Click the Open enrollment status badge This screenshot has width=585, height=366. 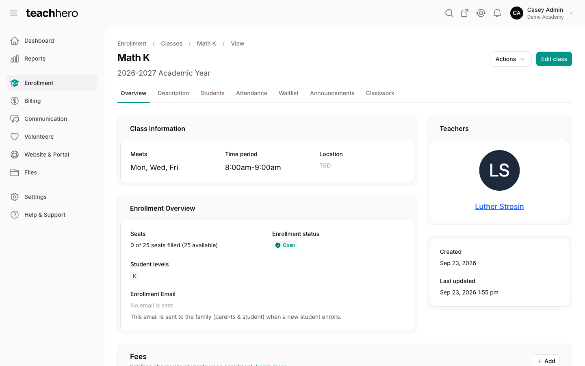click(x=285, y=245)
